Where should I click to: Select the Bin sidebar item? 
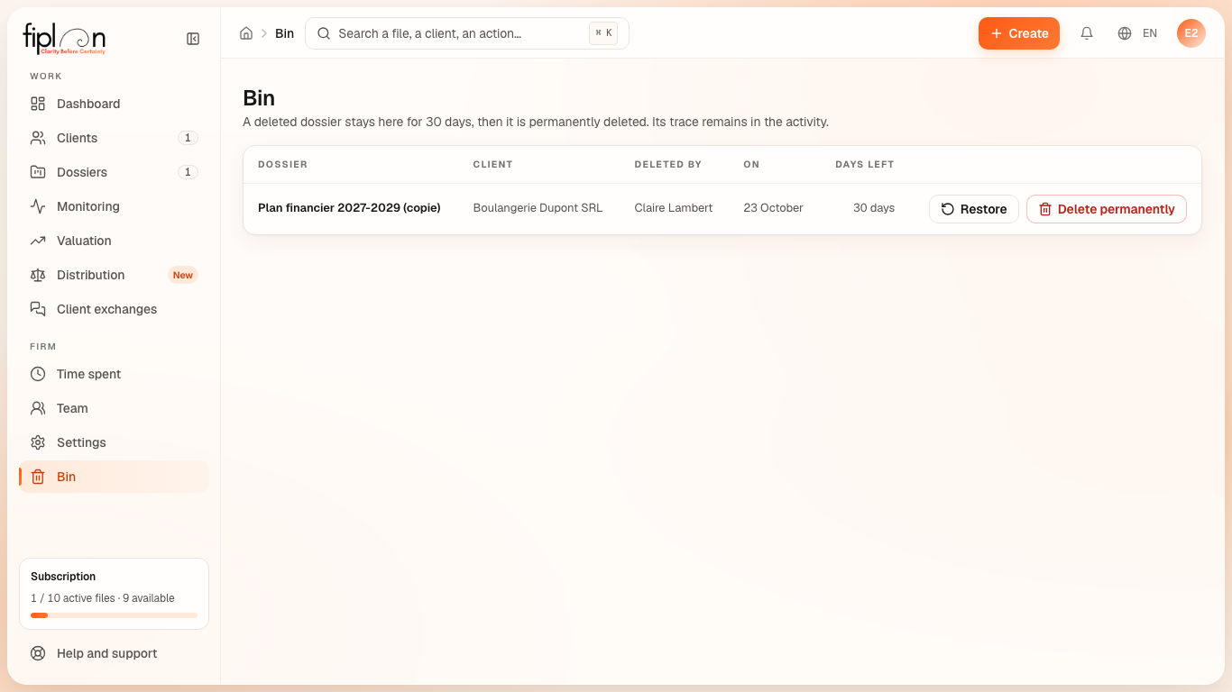click(x=114, y=477)
